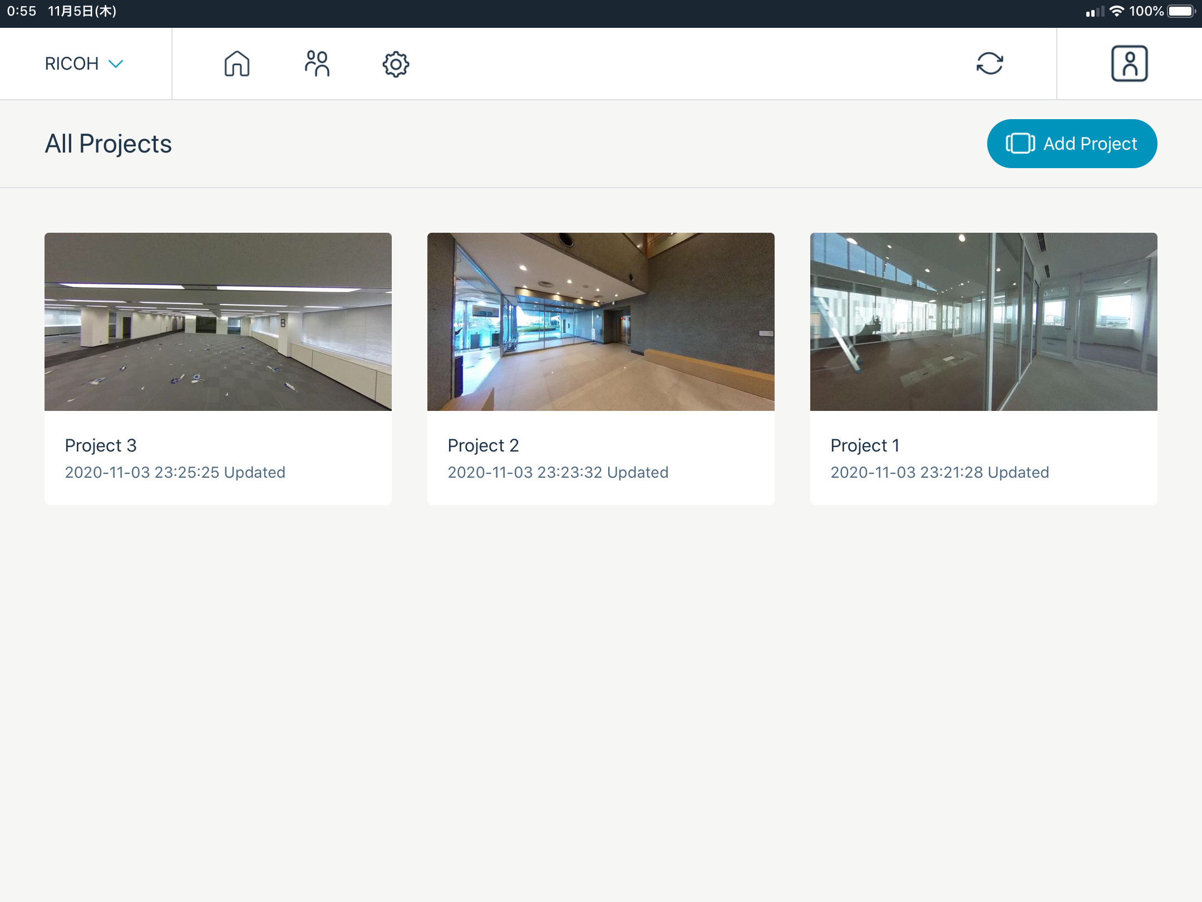Image resolution: width=1202 pixels, height=902 pixels.
Task: Click Project 3 updated timestamp
Action: 175,472
